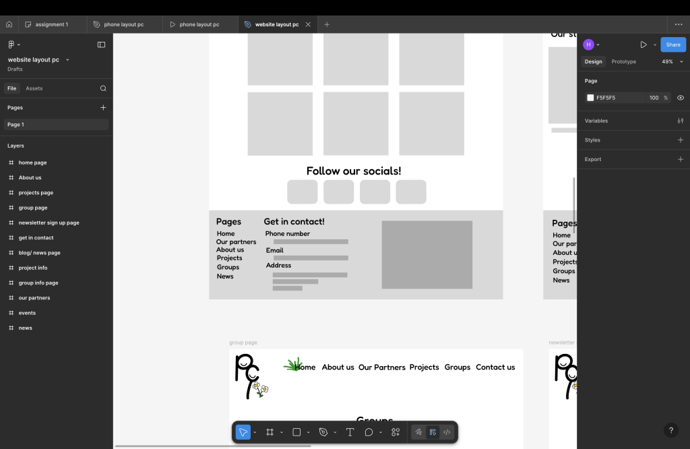Select the Move tool in the toolbar

243,432
